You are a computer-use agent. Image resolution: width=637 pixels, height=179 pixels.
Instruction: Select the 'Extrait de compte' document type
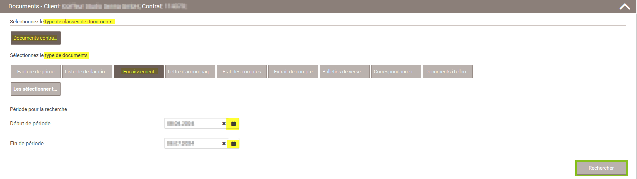[x=293, y=72]
